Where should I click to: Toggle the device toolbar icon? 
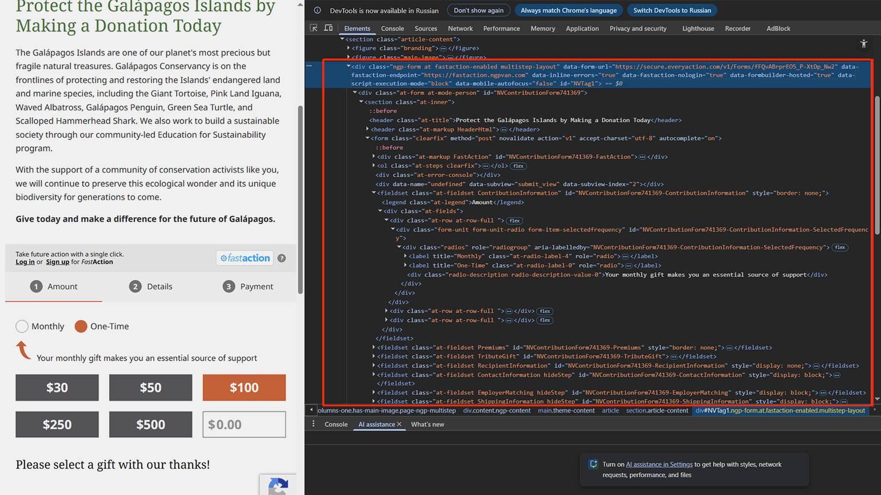click(x=328, y=28)
